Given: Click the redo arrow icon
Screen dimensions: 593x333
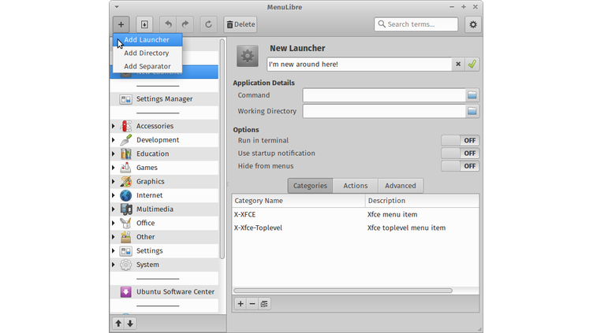Looking at the screenshot, I should coord(186,24).
